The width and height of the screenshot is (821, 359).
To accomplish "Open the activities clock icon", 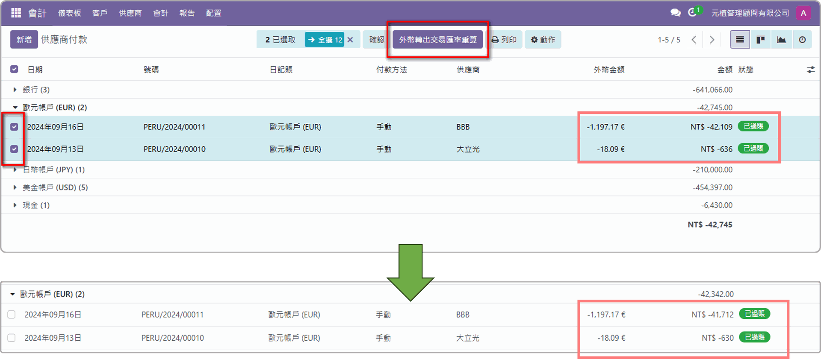I will tap(692, 13).
